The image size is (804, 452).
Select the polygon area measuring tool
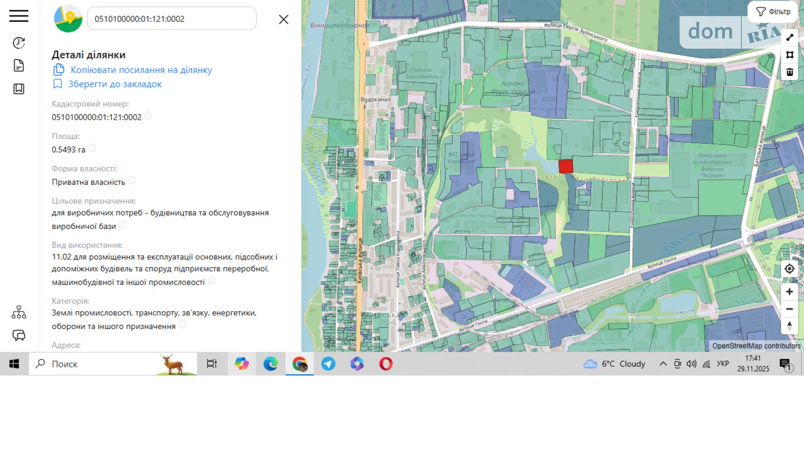tap(790, 55)
